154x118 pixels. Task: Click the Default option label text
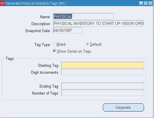95,45
